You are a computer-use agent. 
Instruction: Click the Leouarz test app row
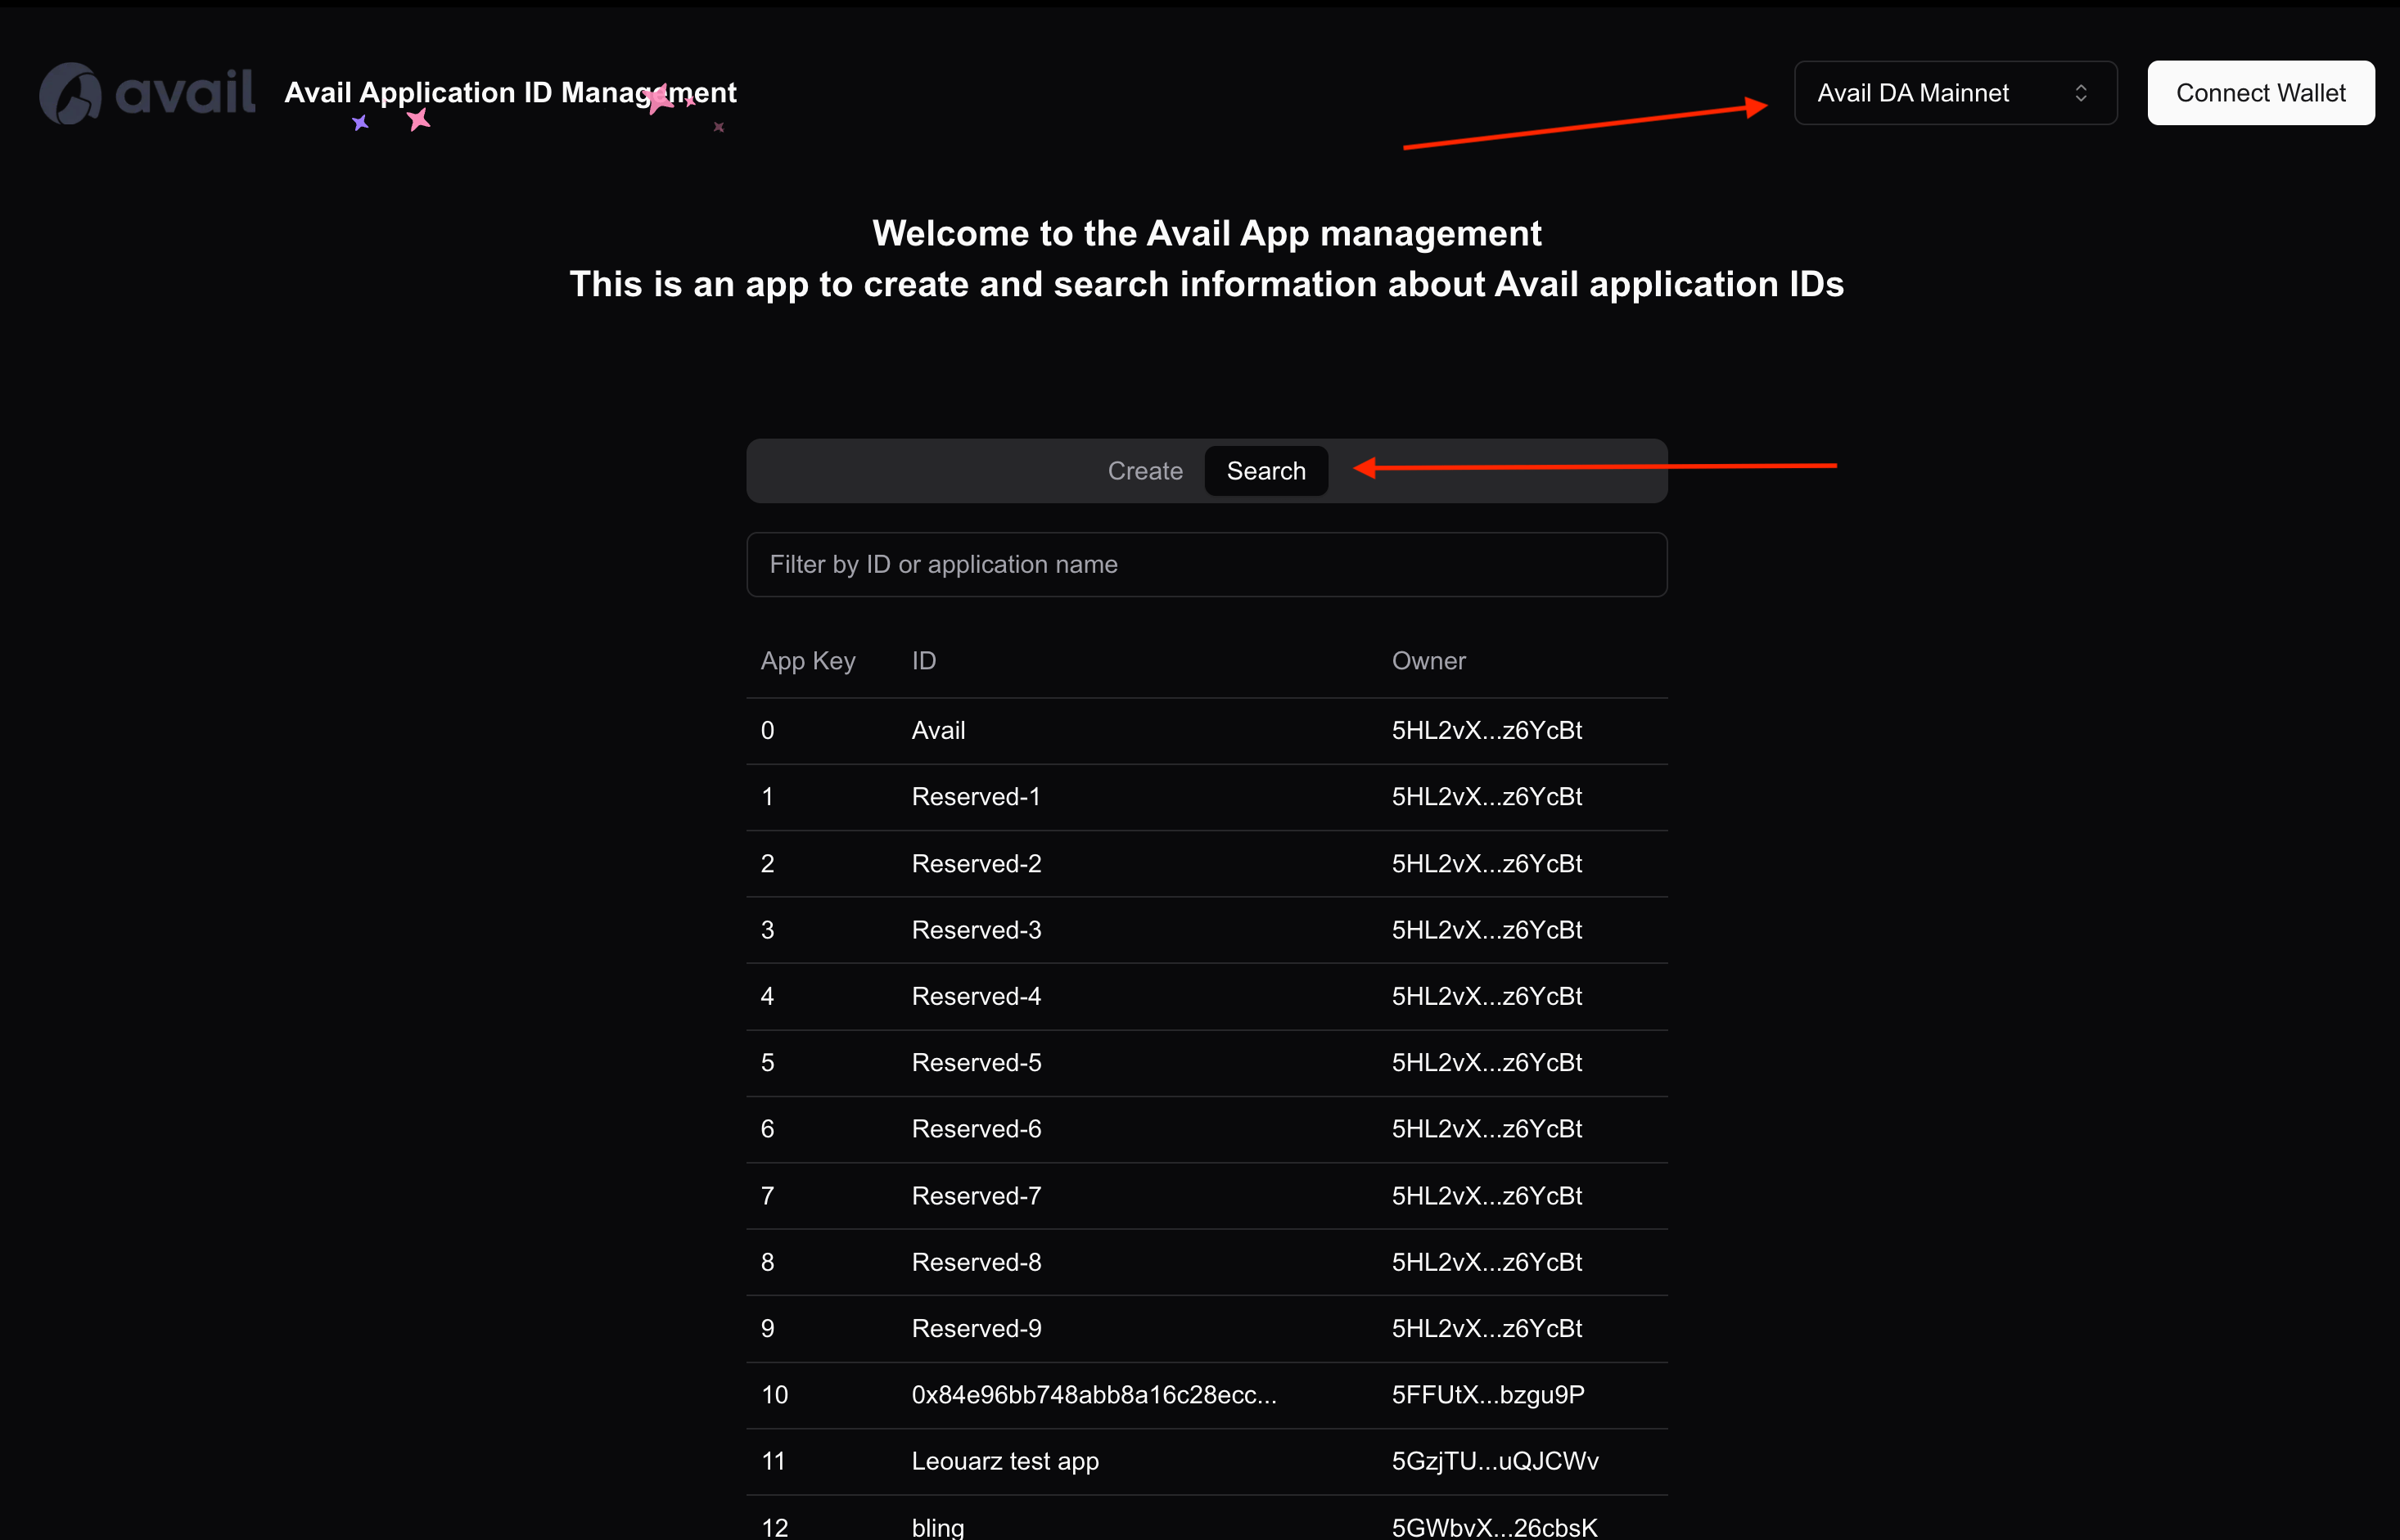(x=1004, y=1462)
